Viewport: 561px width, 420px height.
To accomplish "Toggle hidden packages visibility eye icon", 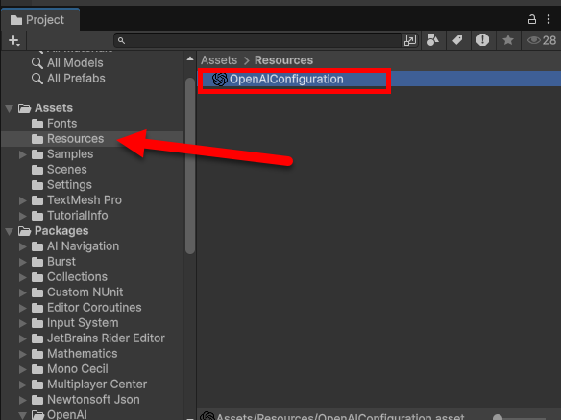I will click(x=542, y=40).
